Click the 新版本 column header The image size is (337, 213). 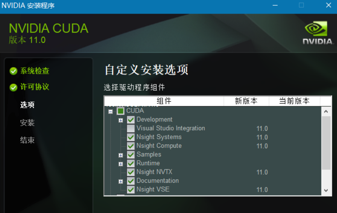[x=246, y=101]
